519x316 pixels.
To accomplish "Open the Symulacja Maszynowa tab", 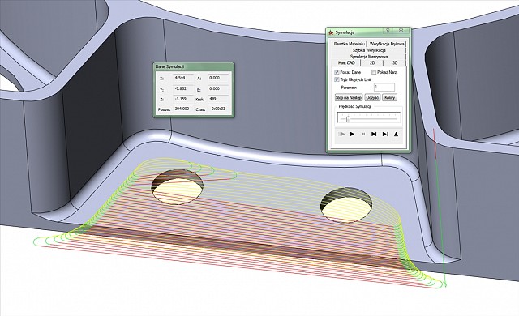I will click(x=369, y=57).
